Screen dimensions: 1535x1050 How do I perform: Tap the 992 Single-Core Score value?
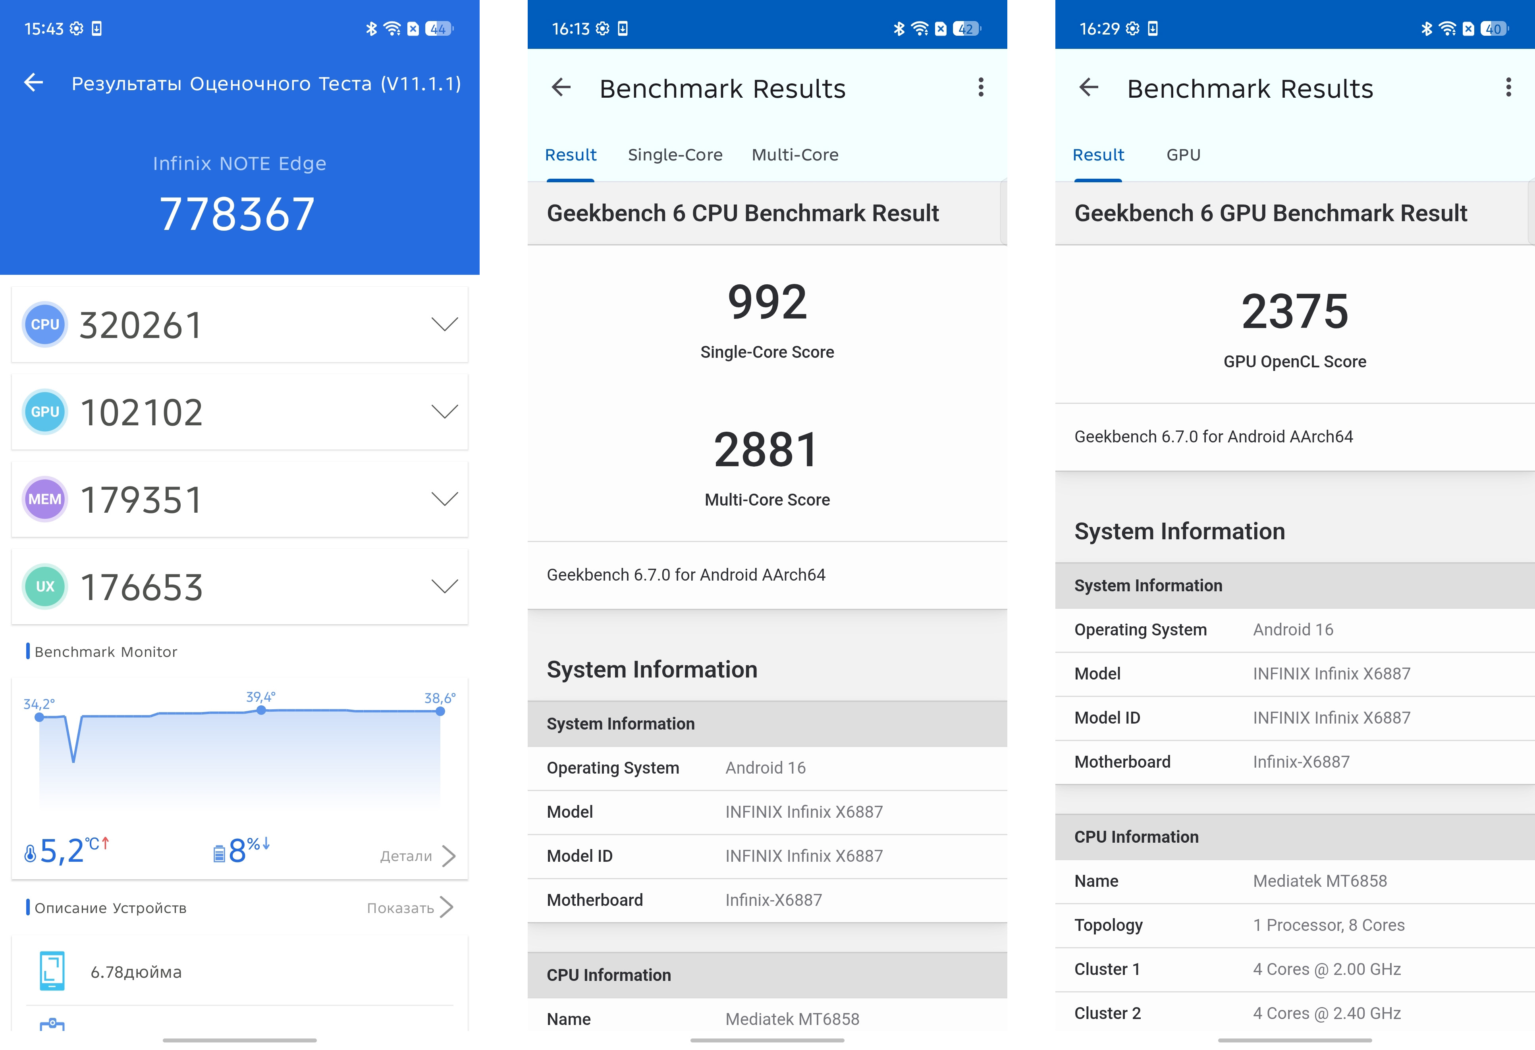767,302
